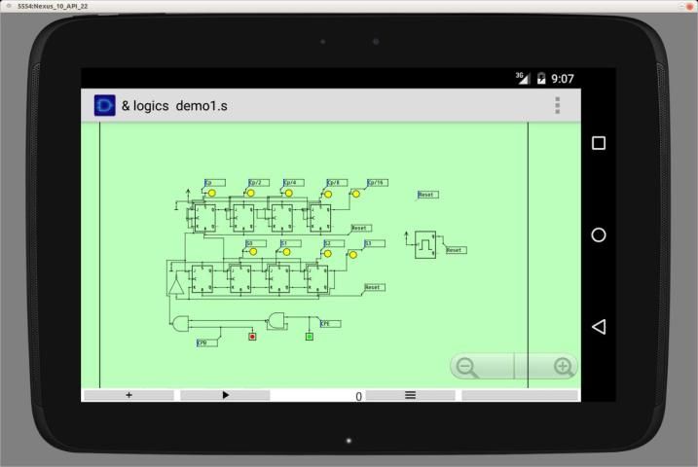Click the standalone Reset label at top right
Viewport: 698px width, 467px height.
point(427,195)
